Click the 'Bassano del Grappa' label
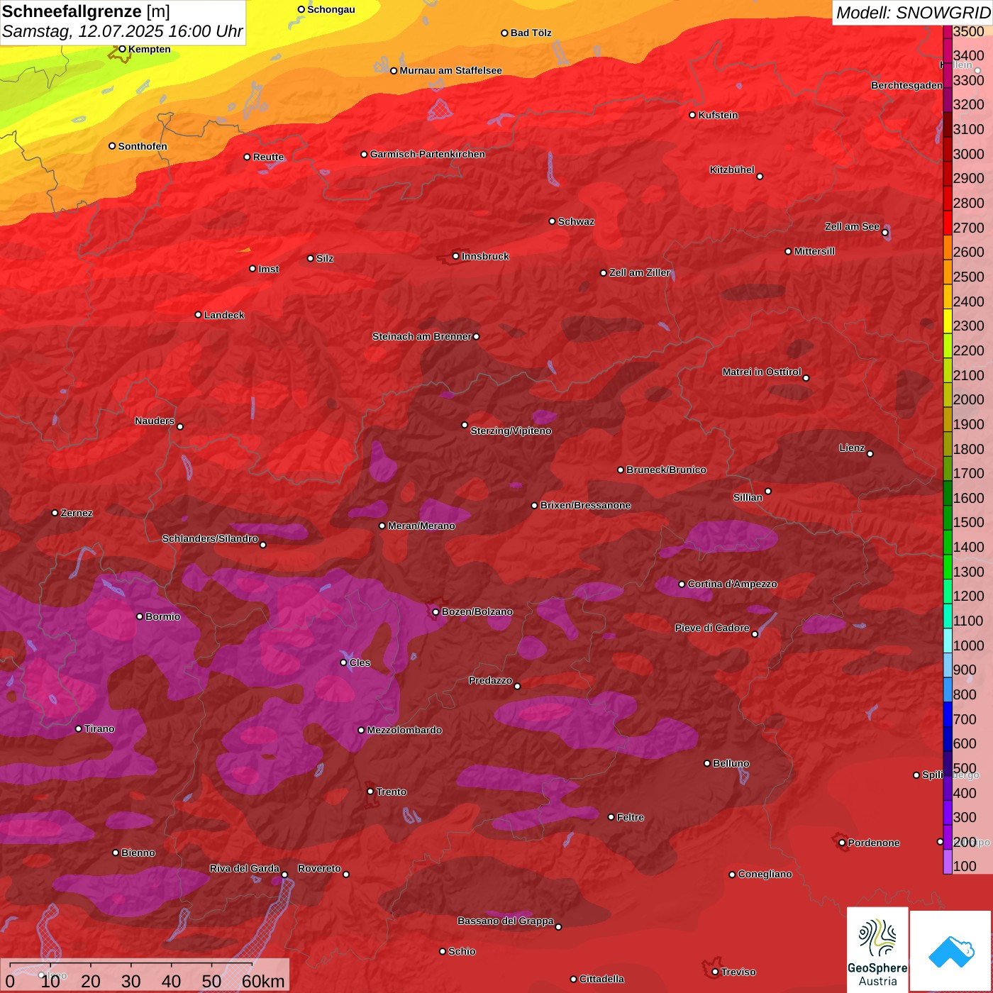 pyautogui.click(x=506, y=921)
